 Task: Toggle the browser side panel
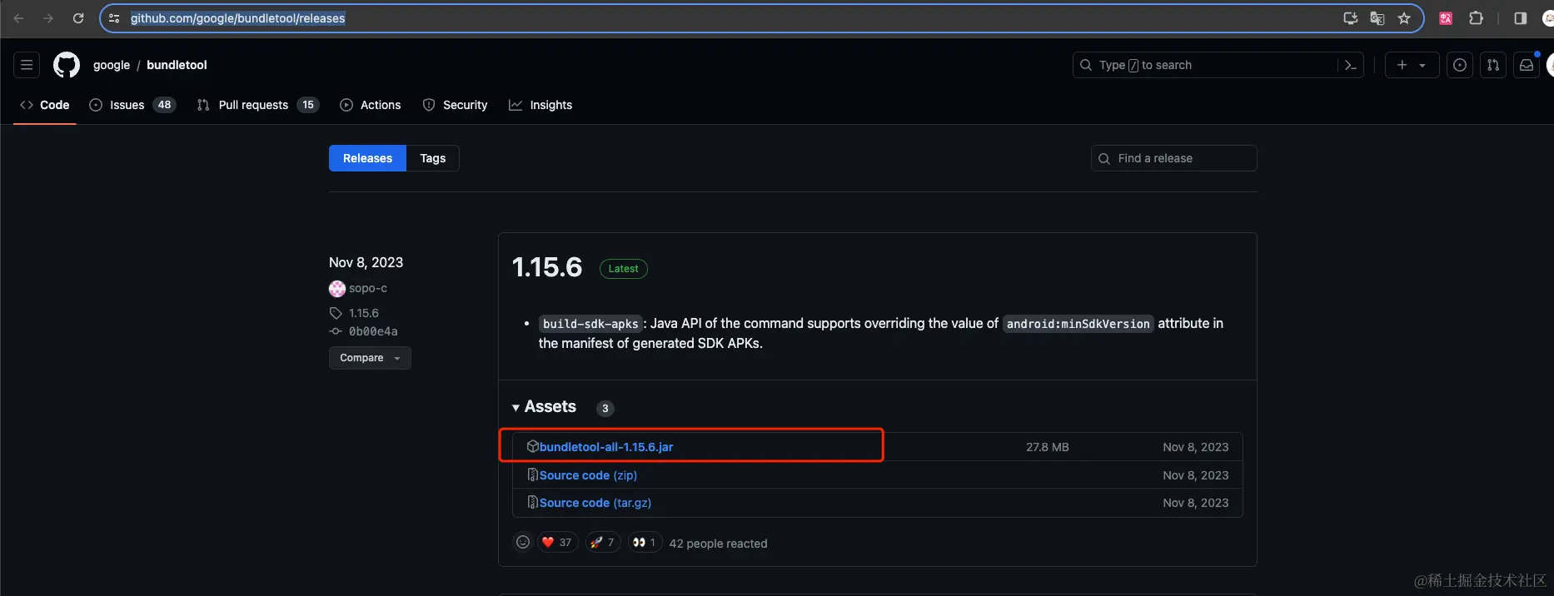[x=1521, y=18]
